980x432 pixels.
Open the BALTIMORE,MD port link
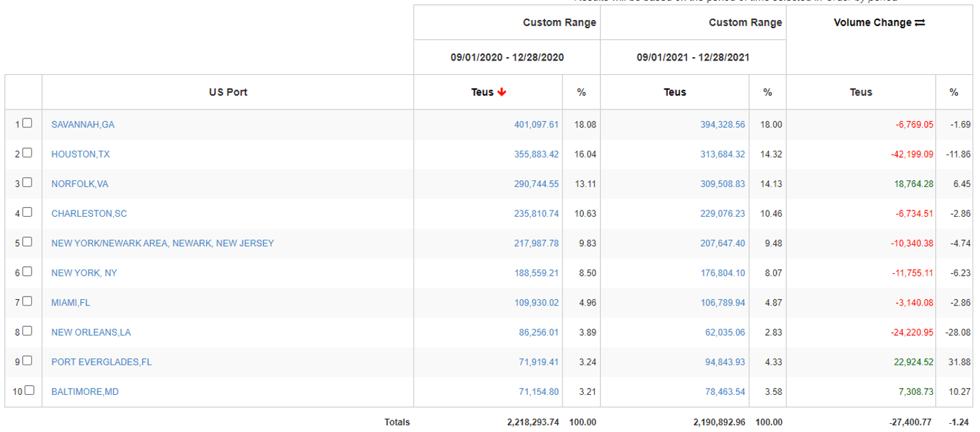click(85, 391)
